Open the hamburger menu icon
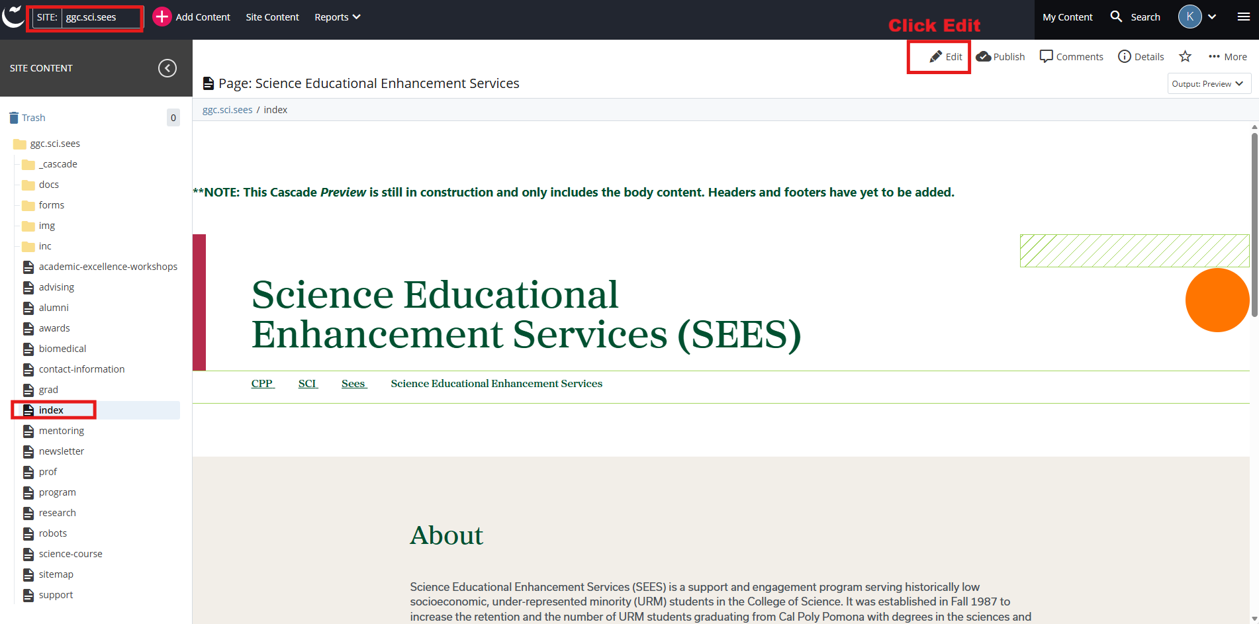The image size is (1259, 624). pyautogui.click(x=1243, y=17)
